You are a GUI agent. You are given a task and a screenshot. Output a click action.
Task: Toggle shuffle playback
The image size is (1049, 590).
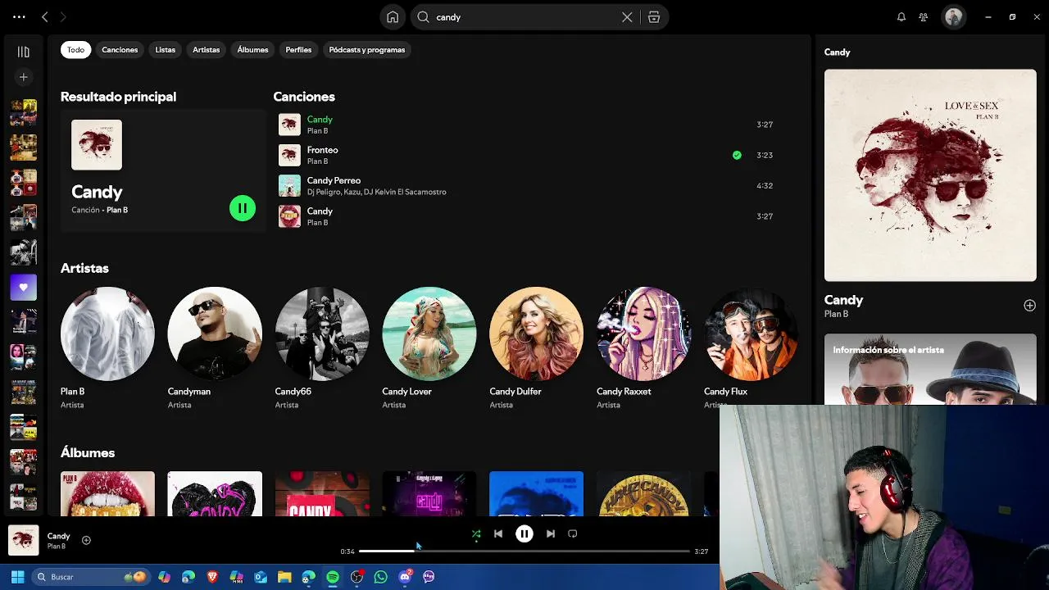pyautogui.click(x=476, y=534)
